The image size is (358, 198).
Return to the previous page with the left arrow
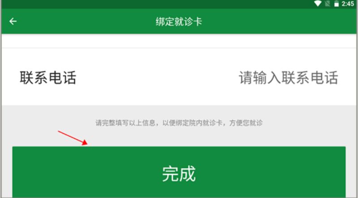(13, 21)
